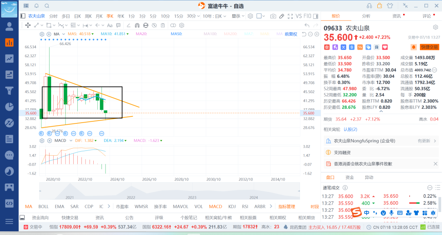Viewport: 442px width, 235px height.
Task: Toggle the linked drawing sync icon
Action: pos(173,25)
